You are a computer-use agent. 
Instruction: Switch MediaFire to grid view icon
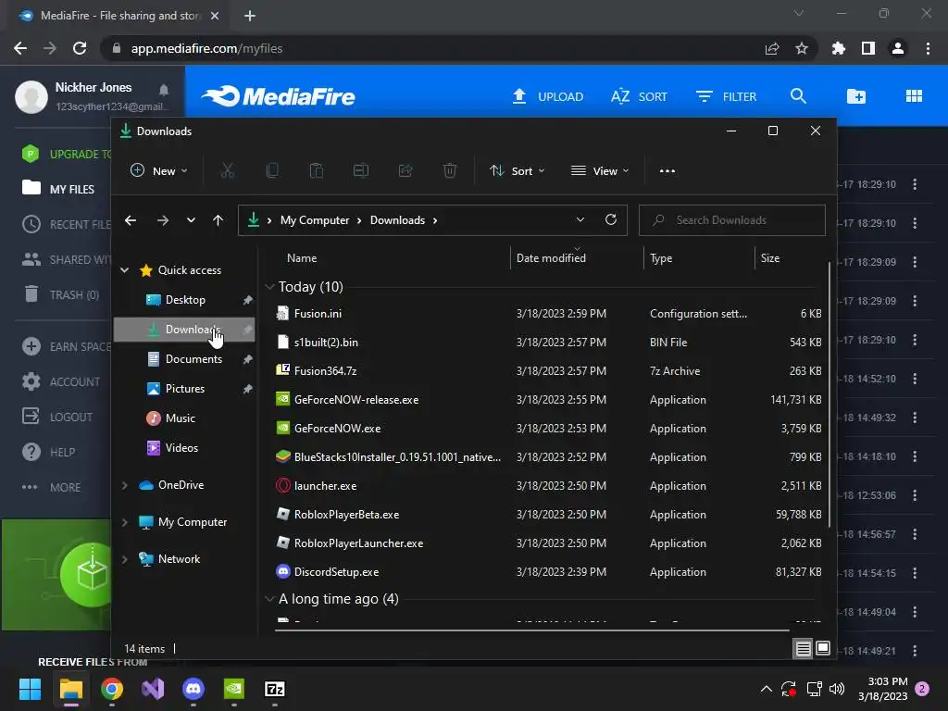[x=914, y=96]
